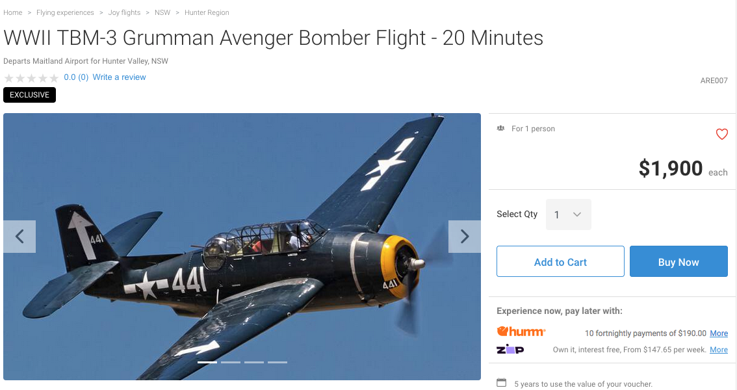
Task: Click Add to Cart button
Action: tap(560, 262)
